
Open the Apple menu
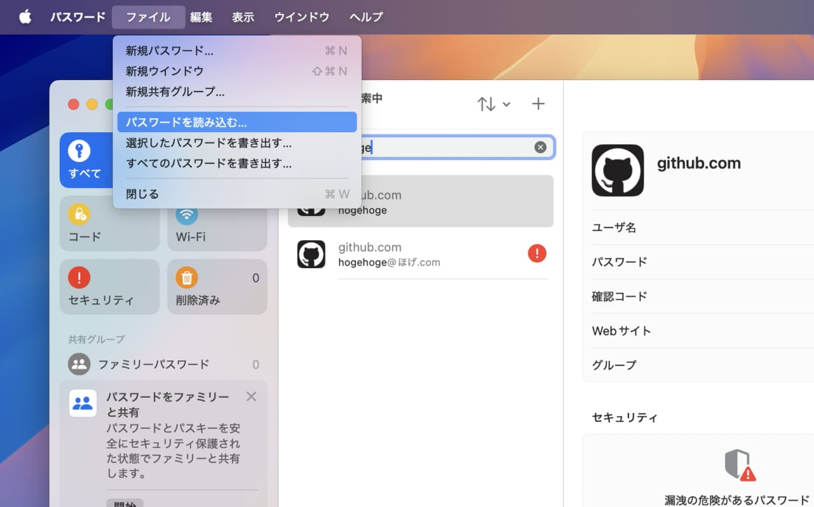[25, 17]
